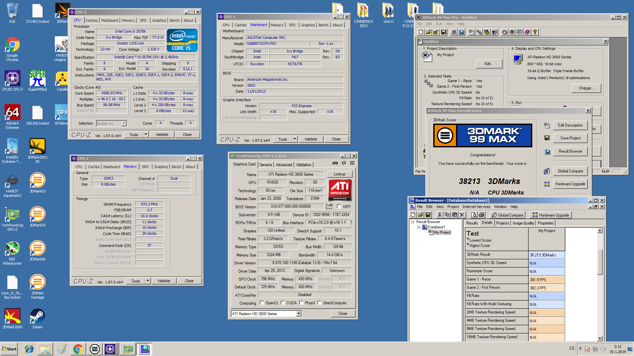This screenshot has width=634, height=356.
Task: Click the Save icon in Result Browser toolbar
Action: (x=428, y=215)
